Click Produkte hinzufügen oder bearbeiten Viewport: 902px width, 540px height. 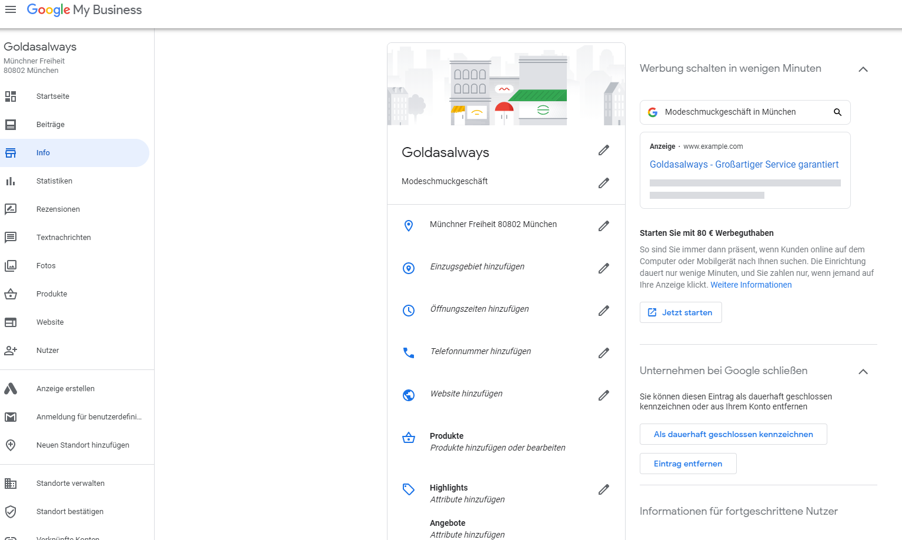pos(497,448)
